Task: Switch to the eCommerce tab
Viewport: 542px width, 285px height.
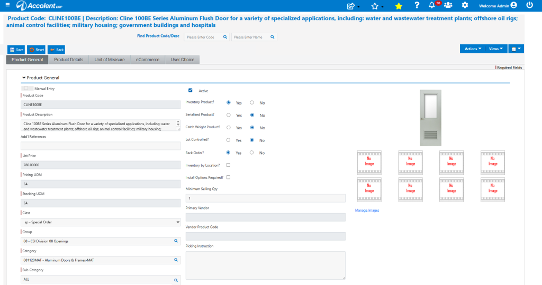Action: (148, 60)
